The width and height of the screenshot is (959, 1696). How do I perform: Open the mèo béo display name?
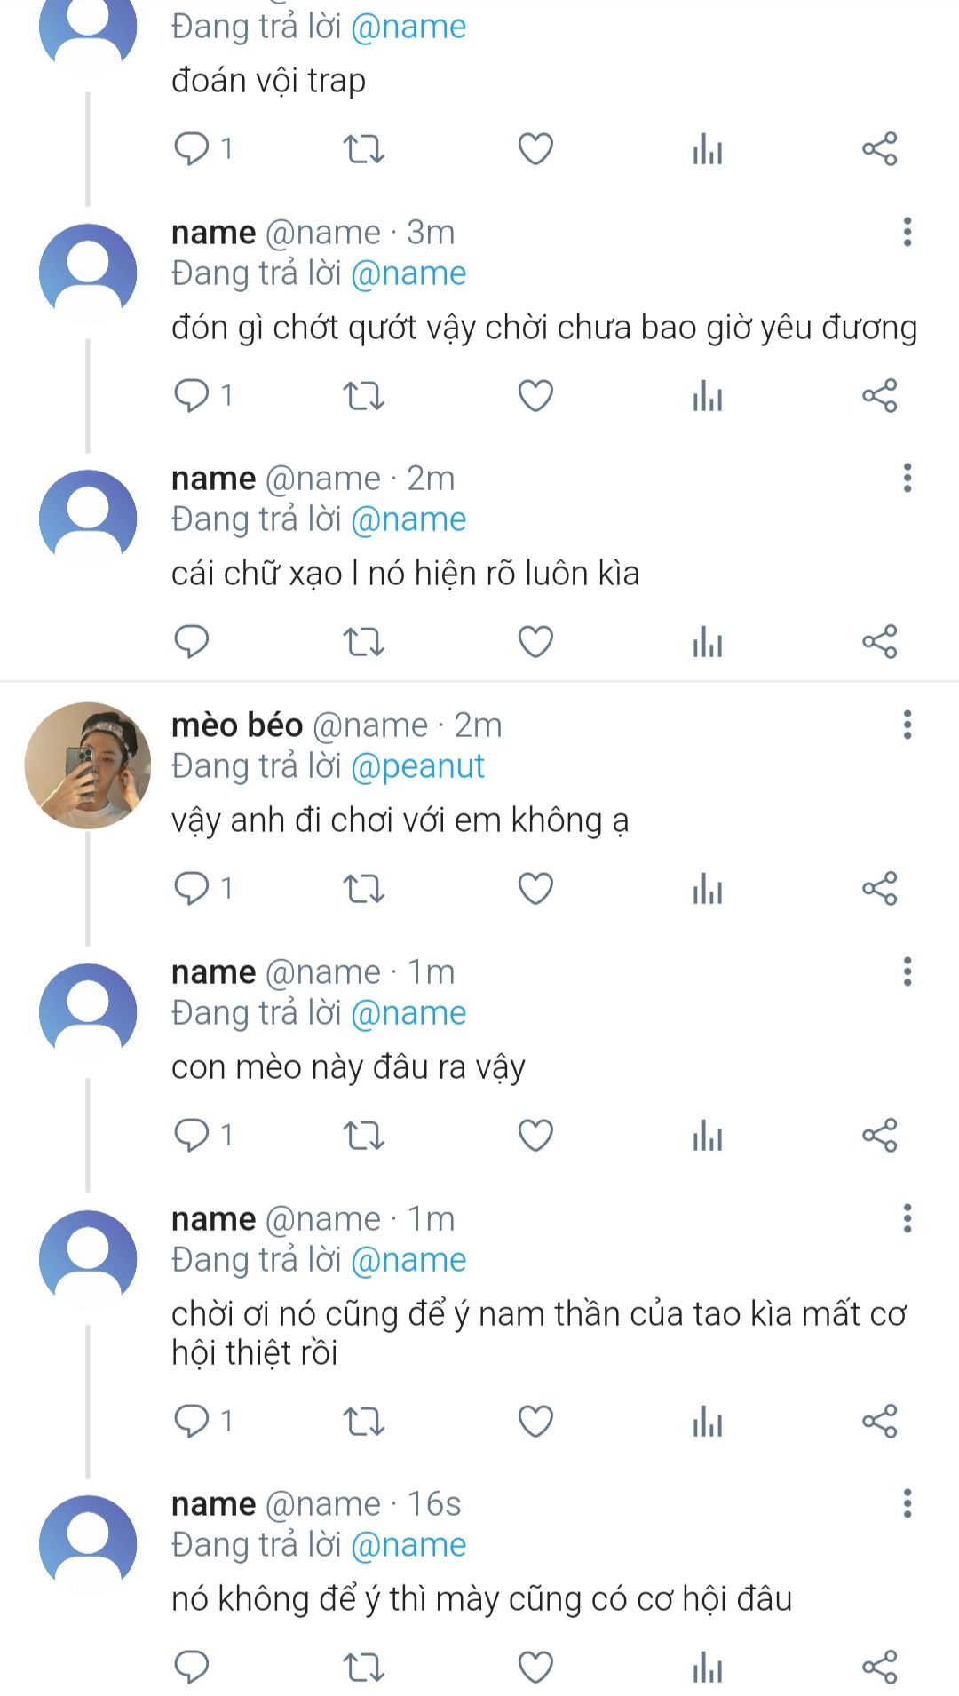[x=237, y=725]
